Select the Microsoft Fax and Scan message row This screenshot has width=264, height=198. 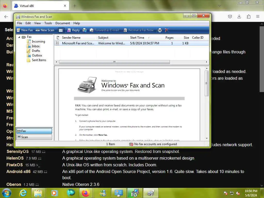click(x=132, y=43)
